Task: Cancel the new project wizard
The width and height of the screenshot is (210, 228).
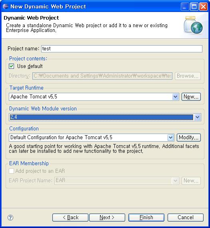Action: 186,218
